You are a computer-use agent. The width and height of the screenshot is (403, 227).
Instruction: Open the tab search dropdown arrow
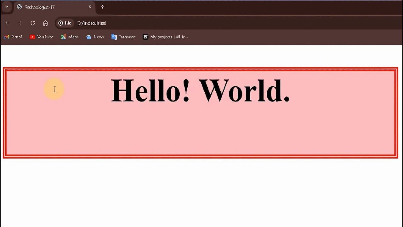pos(7,7)
